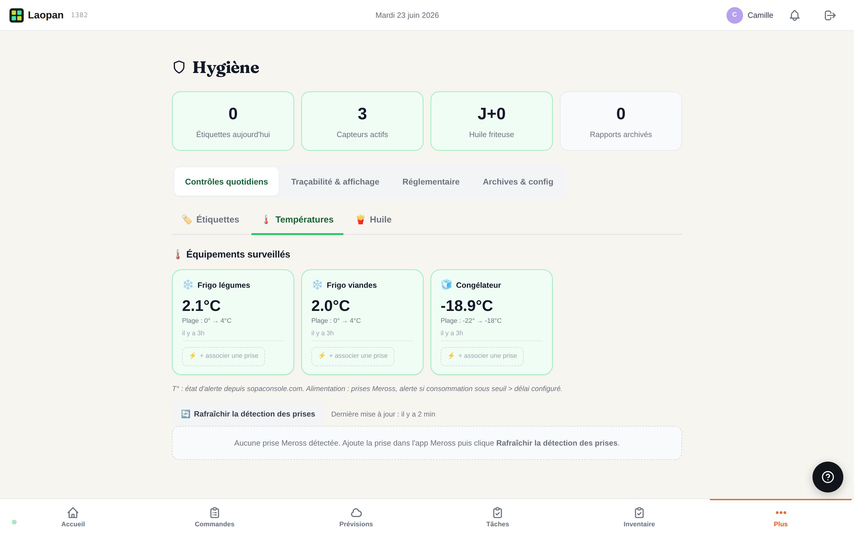The image size is (854, 534).
Task: Click the Températures thermometer icon
Action: pyautogui.click(x=266, y=219)
